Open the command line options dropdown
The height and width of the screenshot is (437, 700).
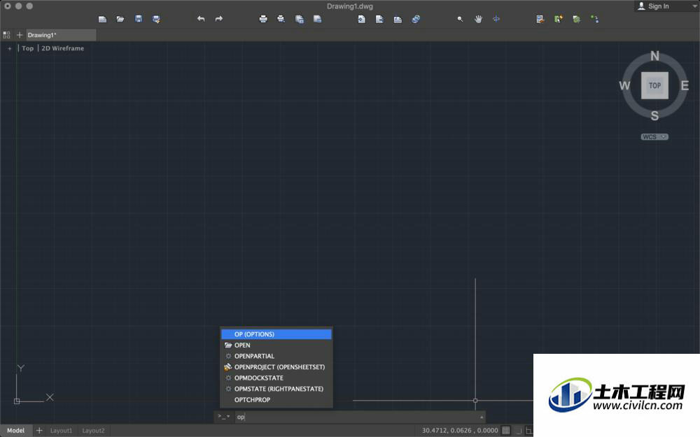(224, 417)
